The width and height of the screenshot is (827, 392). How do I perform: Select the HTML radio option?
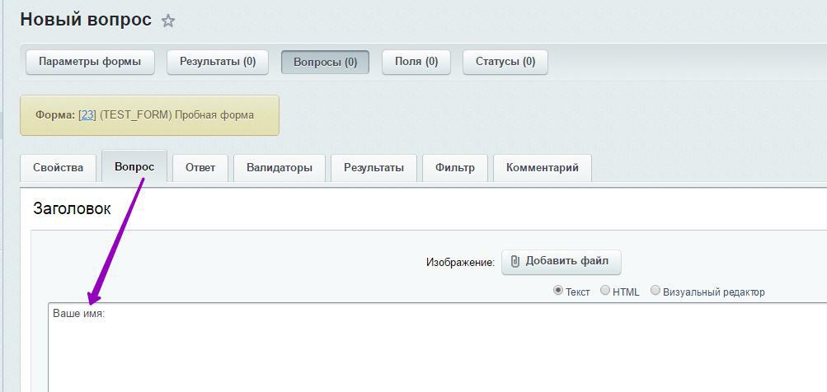(x=605, y=291)
